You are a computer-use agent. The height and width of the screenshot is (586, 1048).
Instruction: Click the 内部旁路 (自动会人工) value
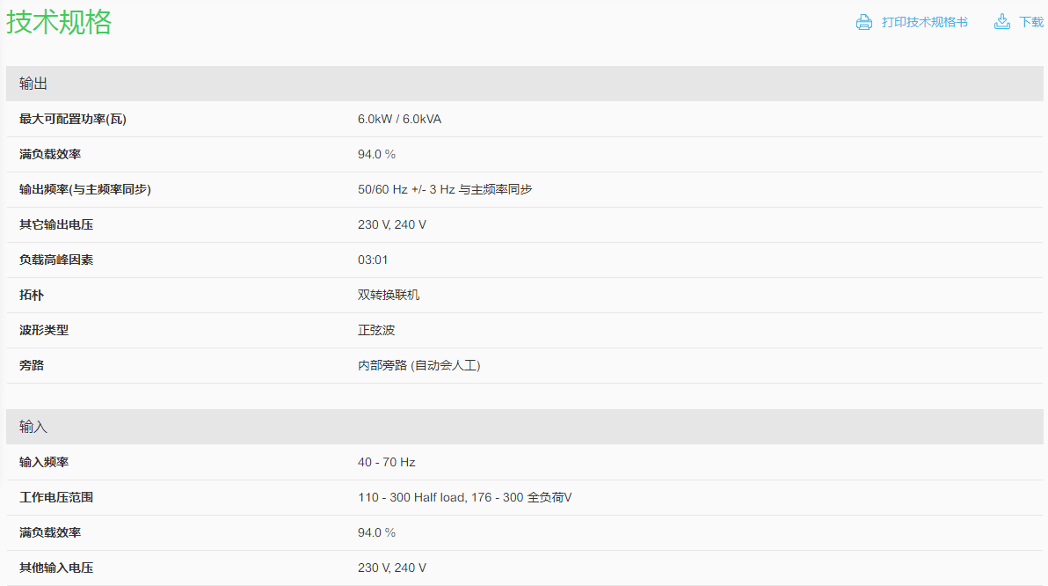coord(418,365)
